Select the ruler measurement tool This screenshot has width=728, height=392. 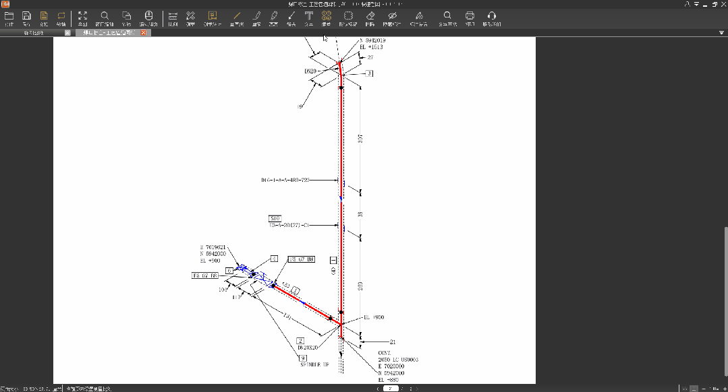pyautogui.click(x=173, y=15)
